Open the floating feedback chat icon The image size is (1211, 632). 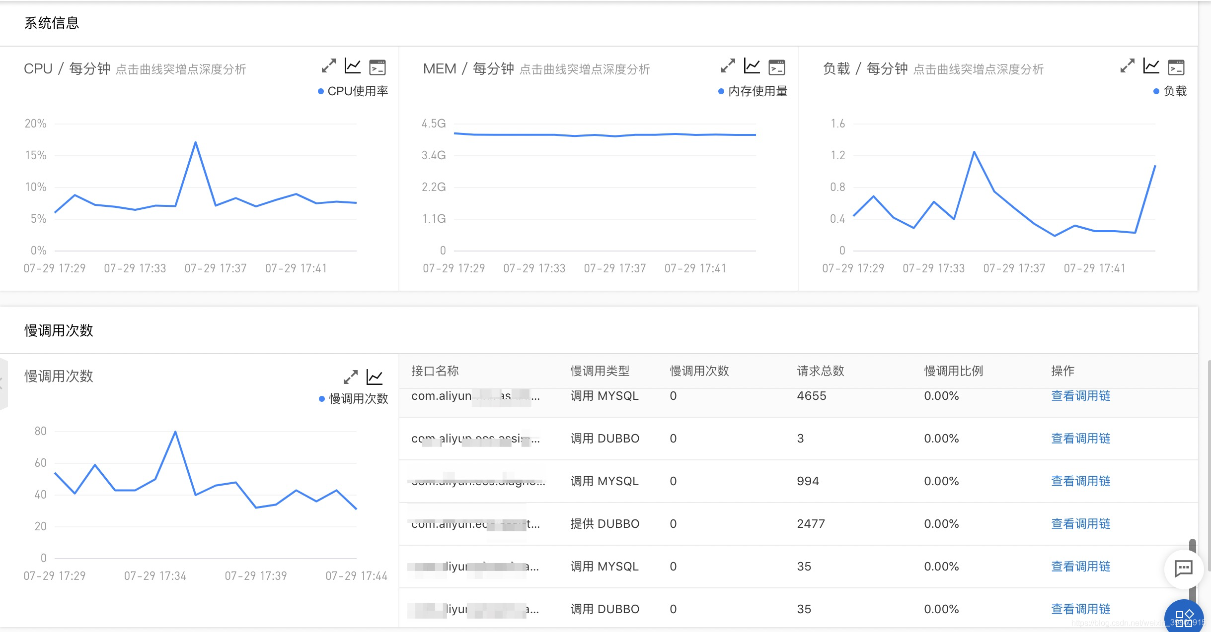1183,569
